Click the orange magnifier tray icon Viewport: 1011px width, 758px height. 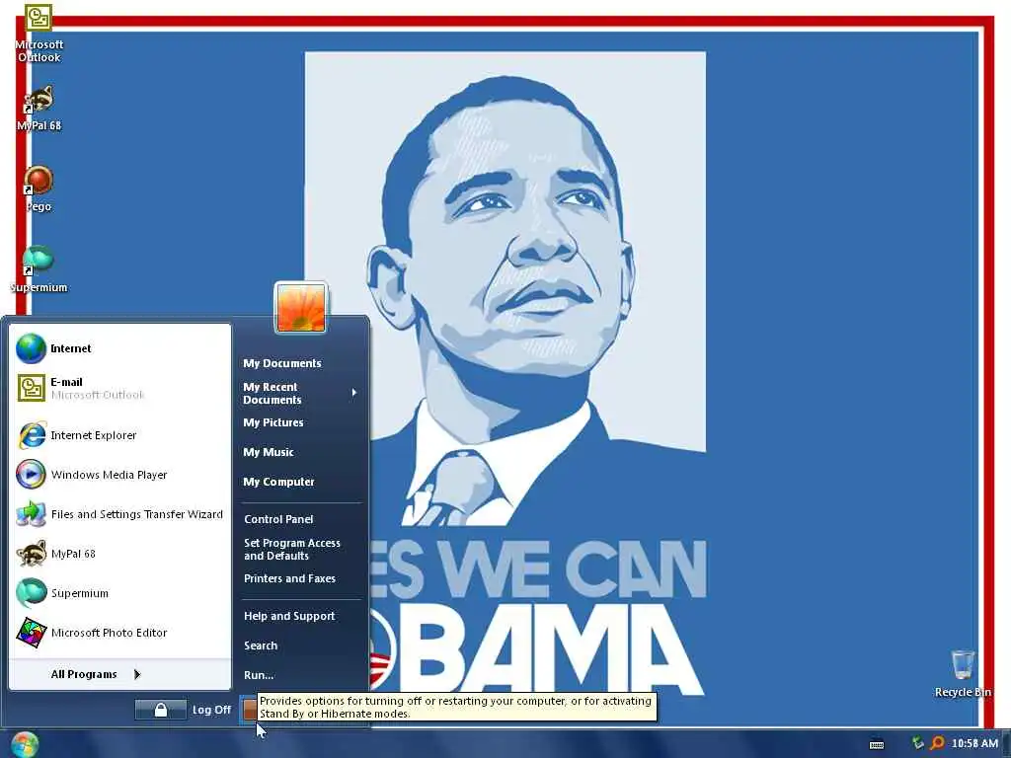[x=937, y=744]
